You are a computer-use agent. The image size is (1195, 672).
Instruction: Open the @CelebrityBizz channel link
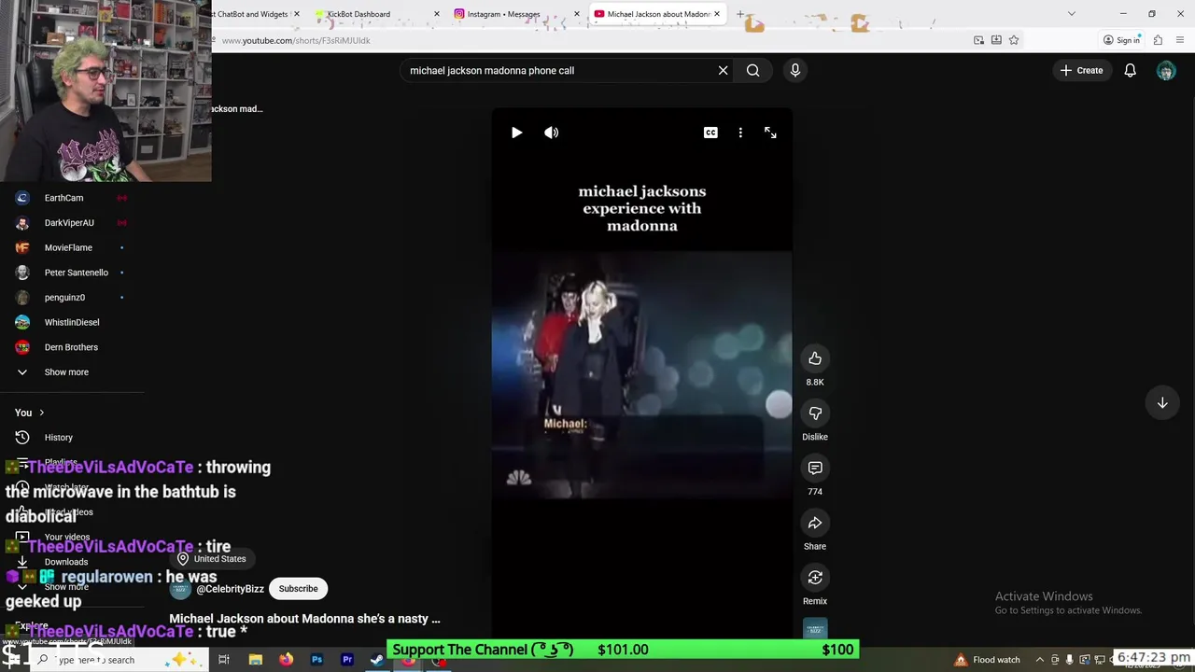coord(230,589)
